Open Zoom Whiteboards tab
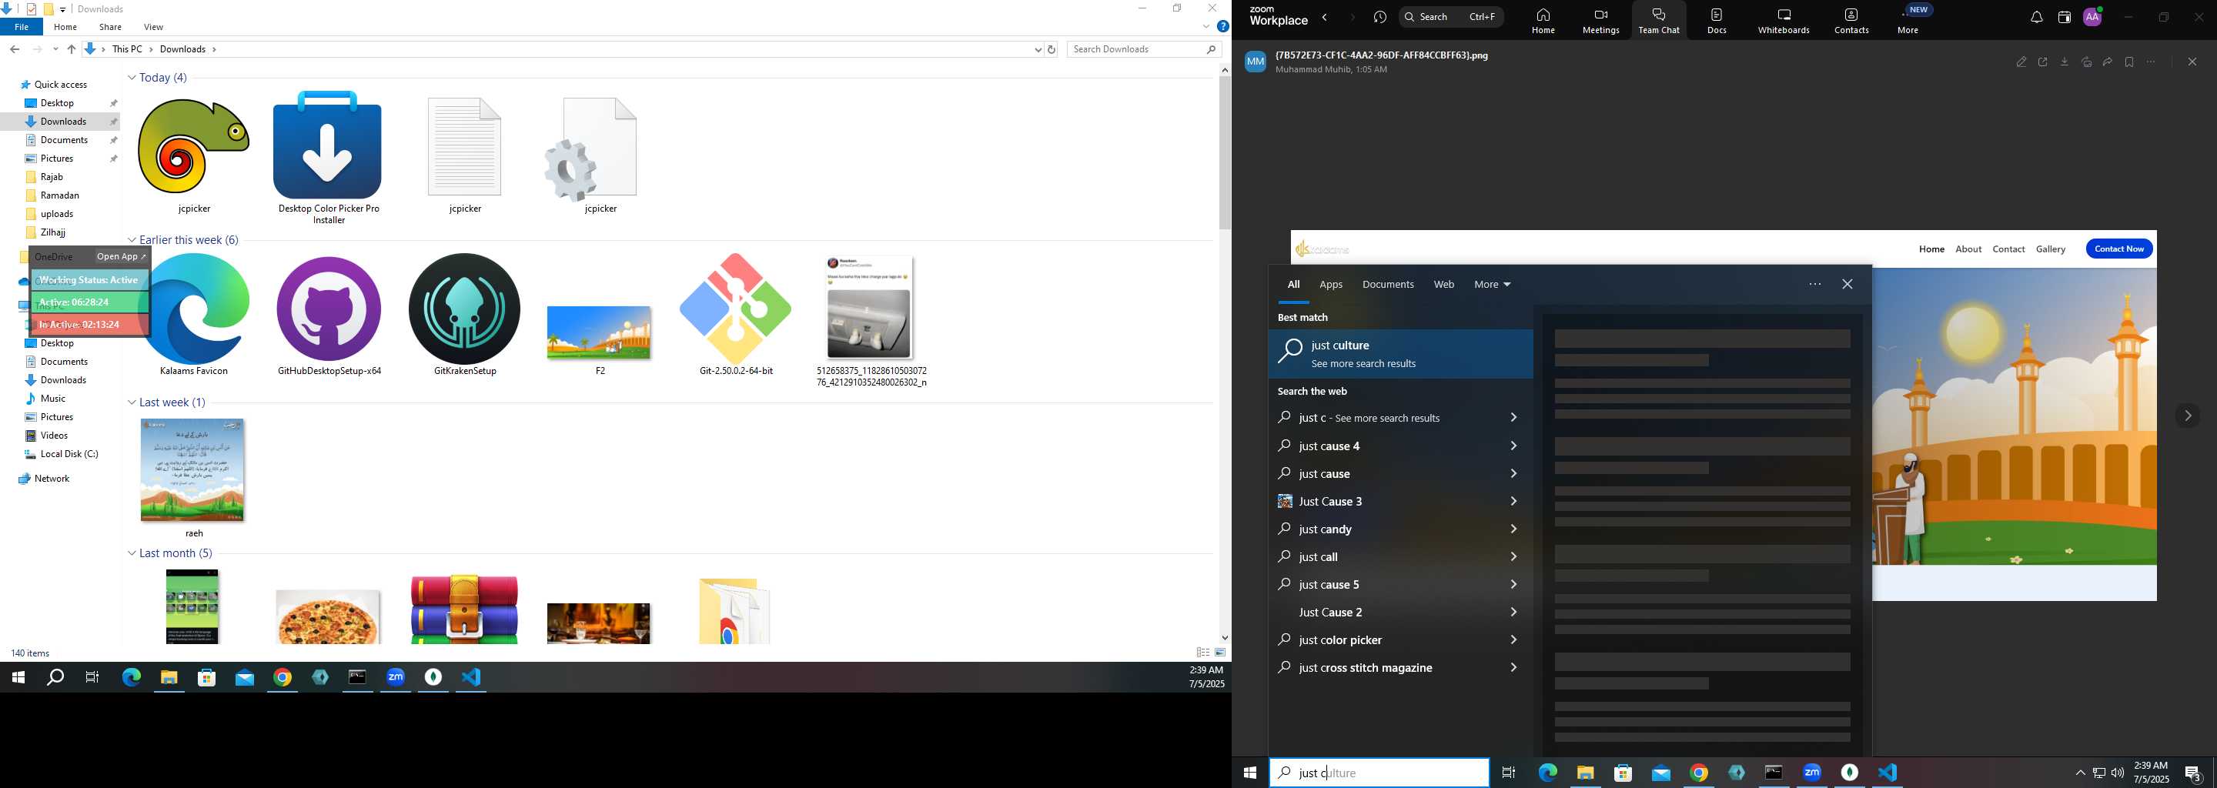The image size is (2217, 788). [x=1784, y=21]
